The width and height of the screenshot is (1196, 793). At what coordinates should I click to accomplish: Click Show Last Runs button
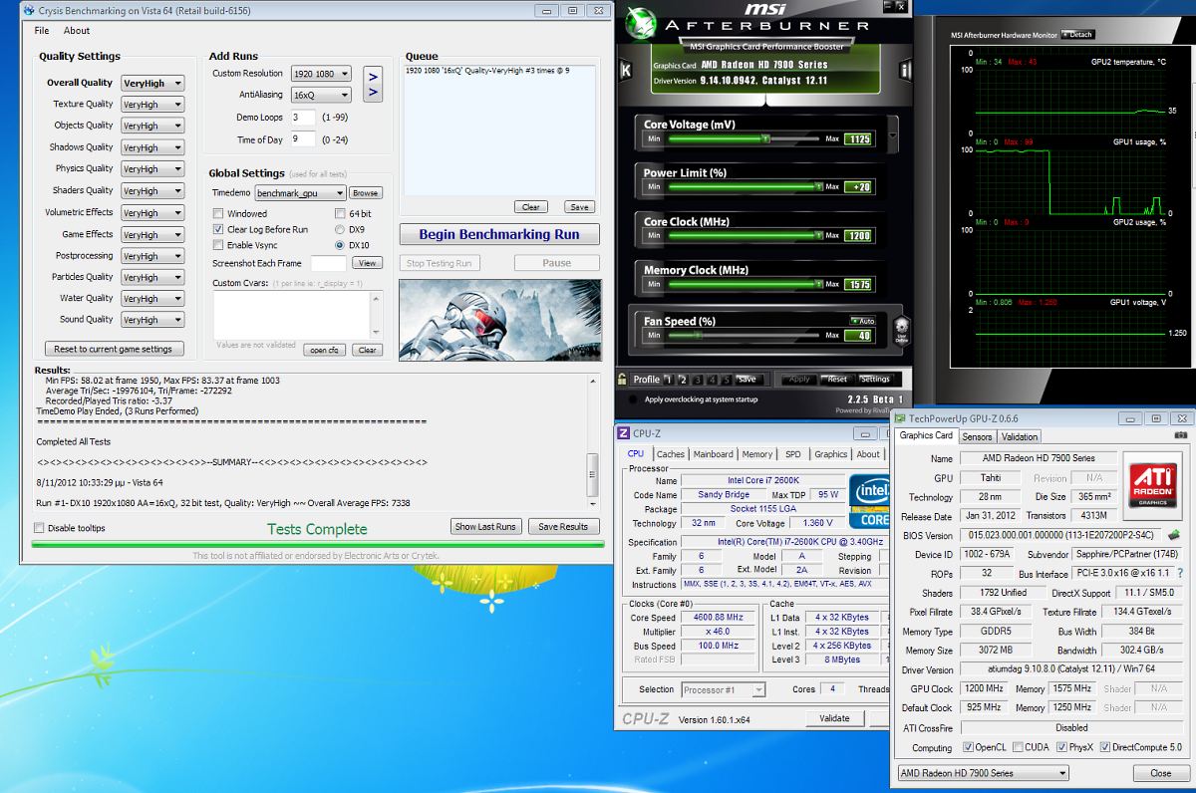[485, 526]
